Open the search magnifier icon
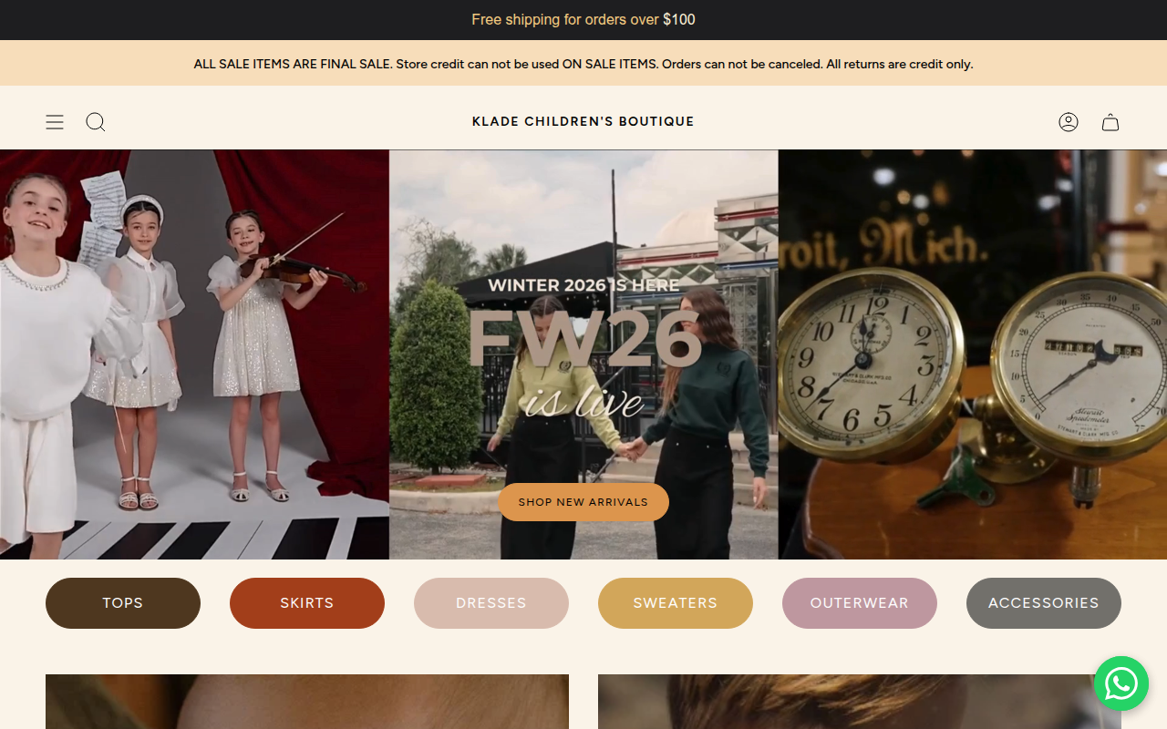Image resolution: width=1167 pixels, height=729 pixels. (x=96, y=122)
